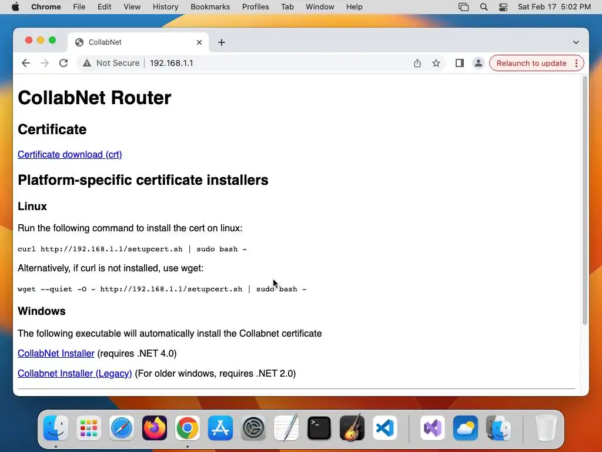Click the page vertical scrollbar
The height and width of the screenshot is (452, 602).
coord(585,200)
